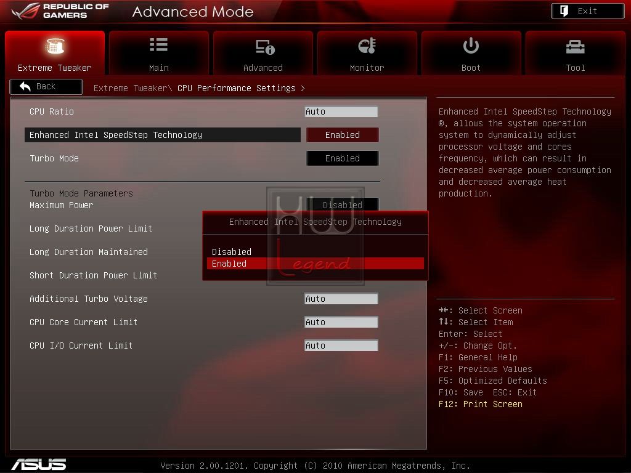The image size is (631, 473).
Task: Go to the Monitor tab
Action: (367, 53)
